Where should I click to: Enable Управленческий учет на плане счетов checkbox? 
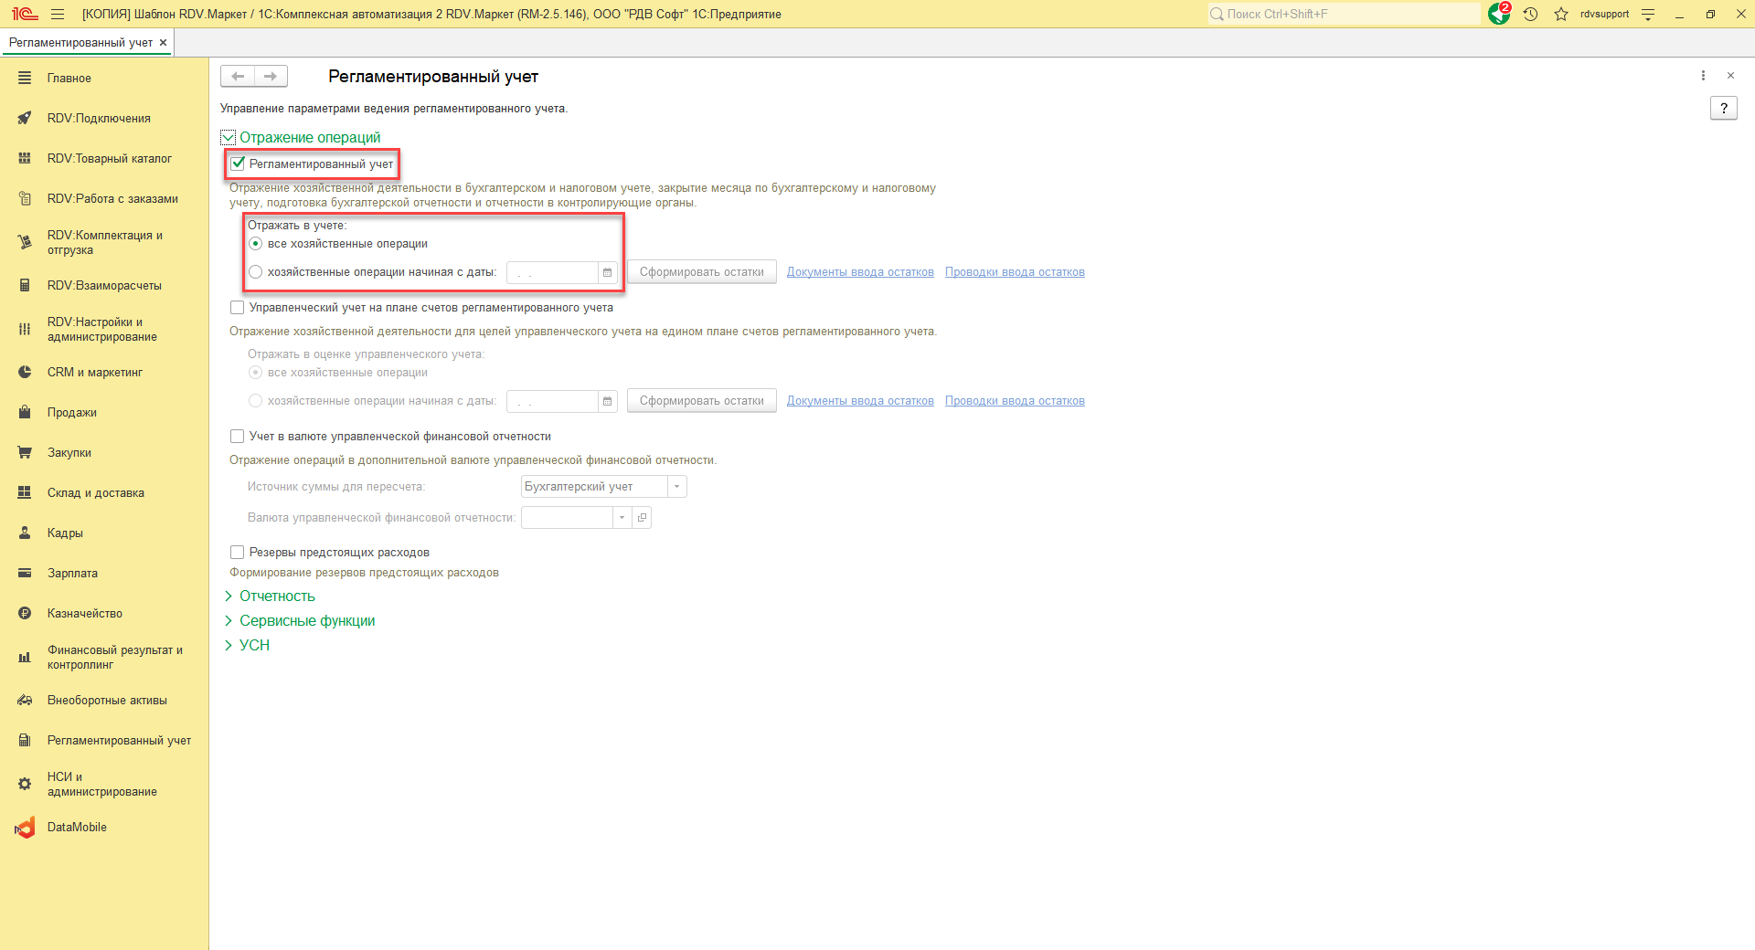[x=238, y=308]
